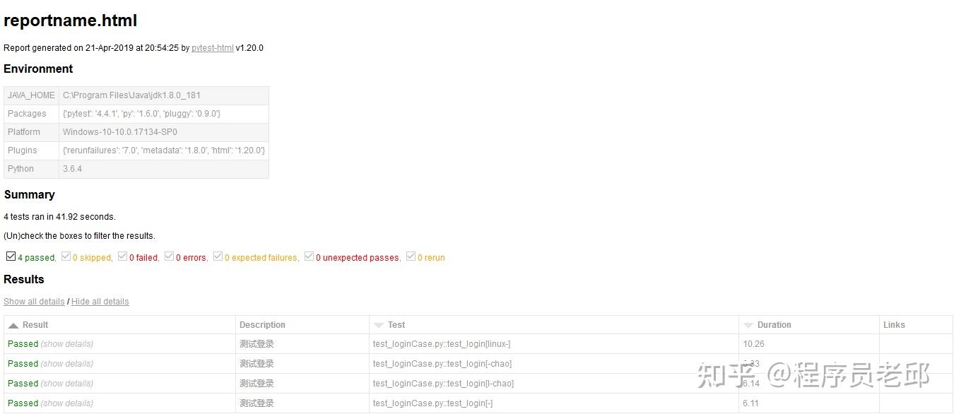This screenshot has height=414, width=954.
Task: Click "4 tests ran in 41.92 seconds." text
Action: click(59, 217)
